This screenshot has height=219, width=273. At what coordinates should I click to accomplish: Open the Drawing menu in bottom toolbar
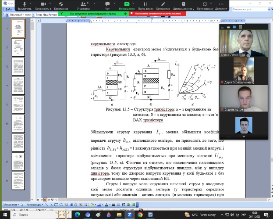(10, 205)
